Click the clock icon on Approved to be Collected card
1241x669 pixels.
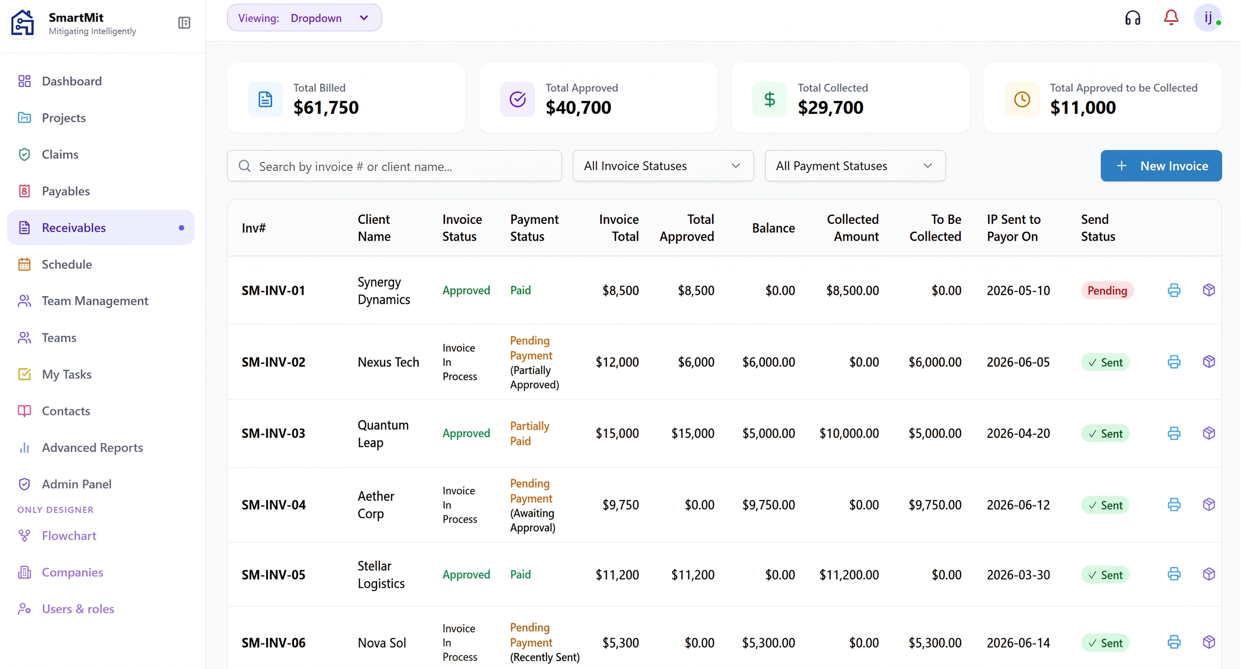click(x=1022, y=99)
